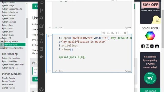Open Python Dates link

8,25
